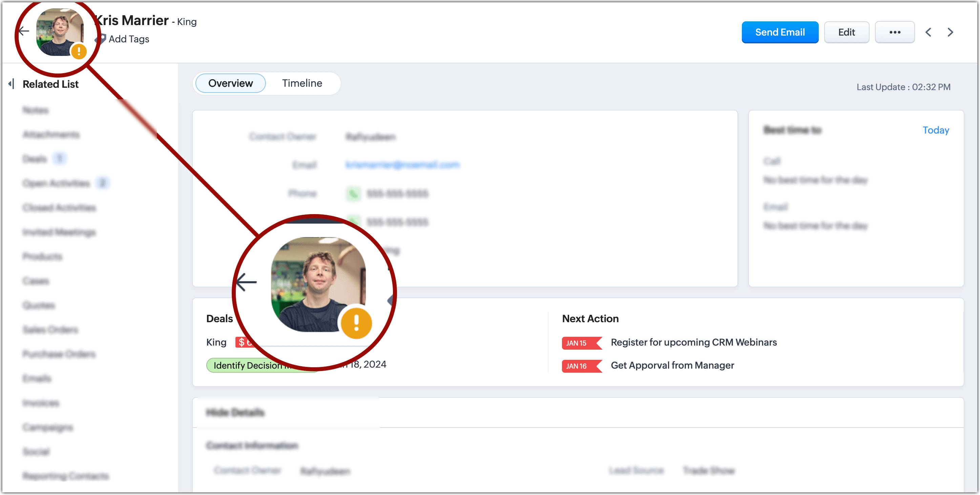Click the Send Email button
The image size is (980, 495).
779,32
